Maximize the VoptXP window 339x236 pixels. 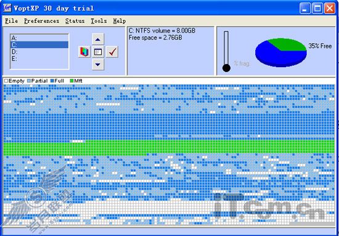317,9
